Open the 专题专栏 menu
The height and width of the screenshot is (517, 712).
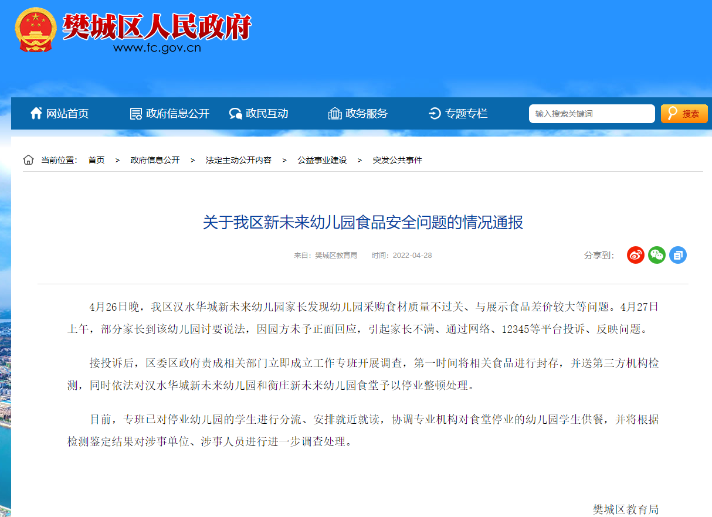click(466, 114)
